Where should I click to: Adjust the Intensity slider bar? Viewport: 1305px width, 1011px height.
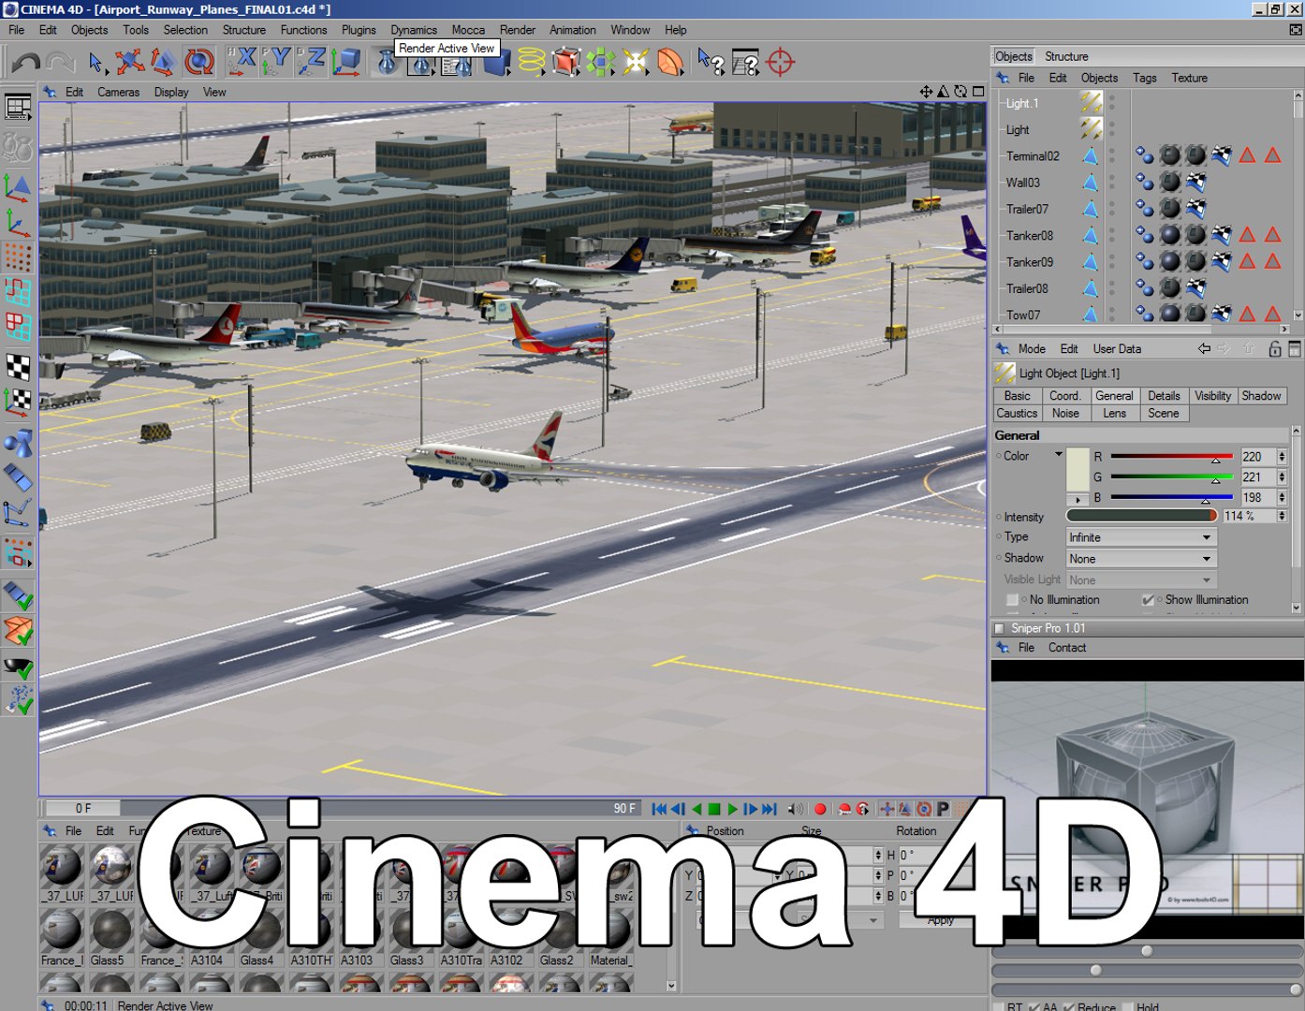point(1141,516)
